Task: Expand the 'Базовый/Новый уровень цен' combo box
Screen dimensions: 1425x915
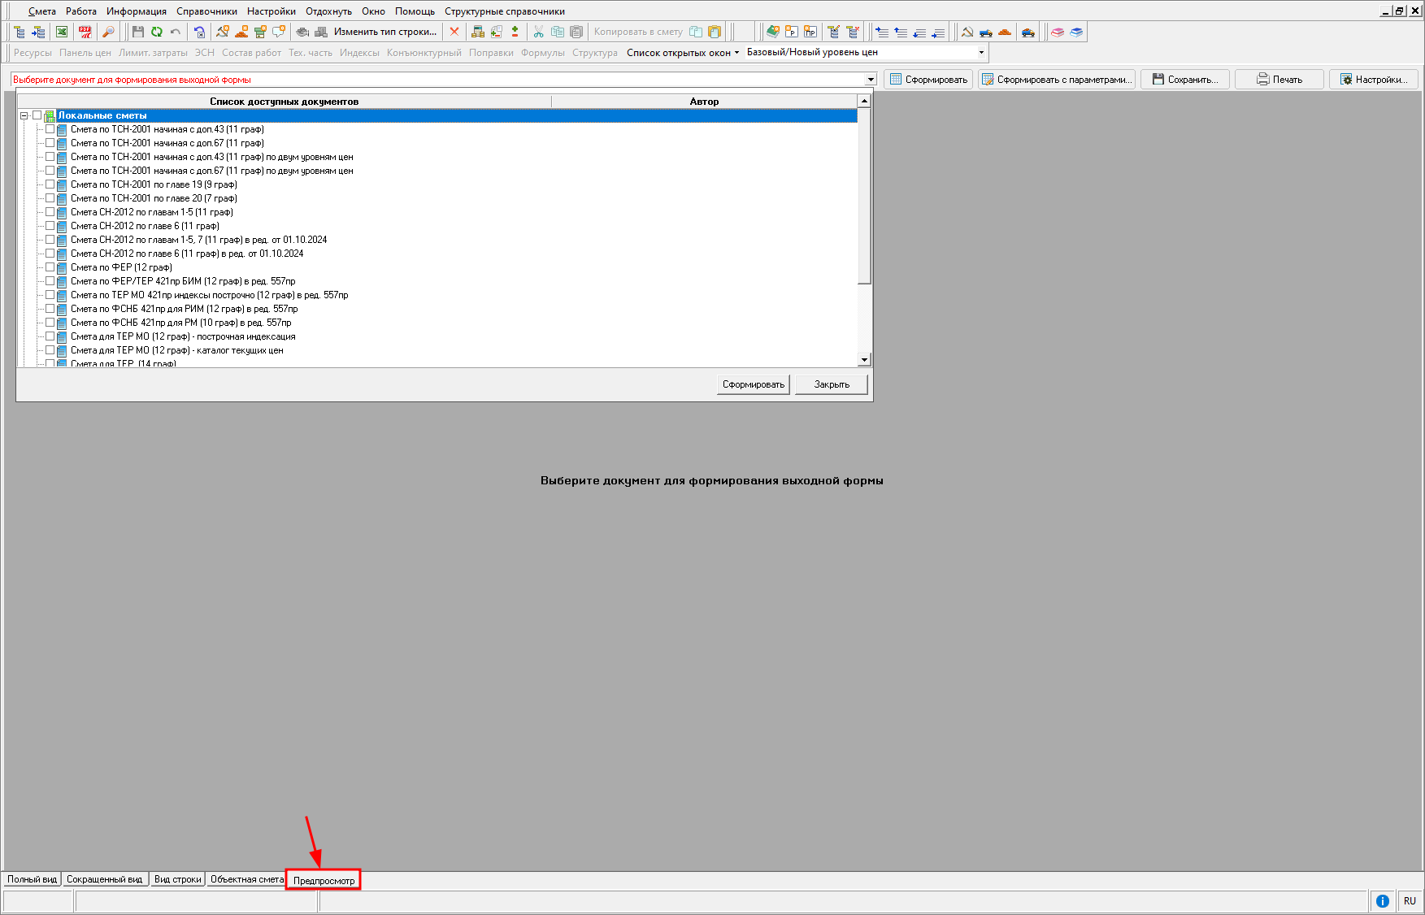Action: pos(981,52)
